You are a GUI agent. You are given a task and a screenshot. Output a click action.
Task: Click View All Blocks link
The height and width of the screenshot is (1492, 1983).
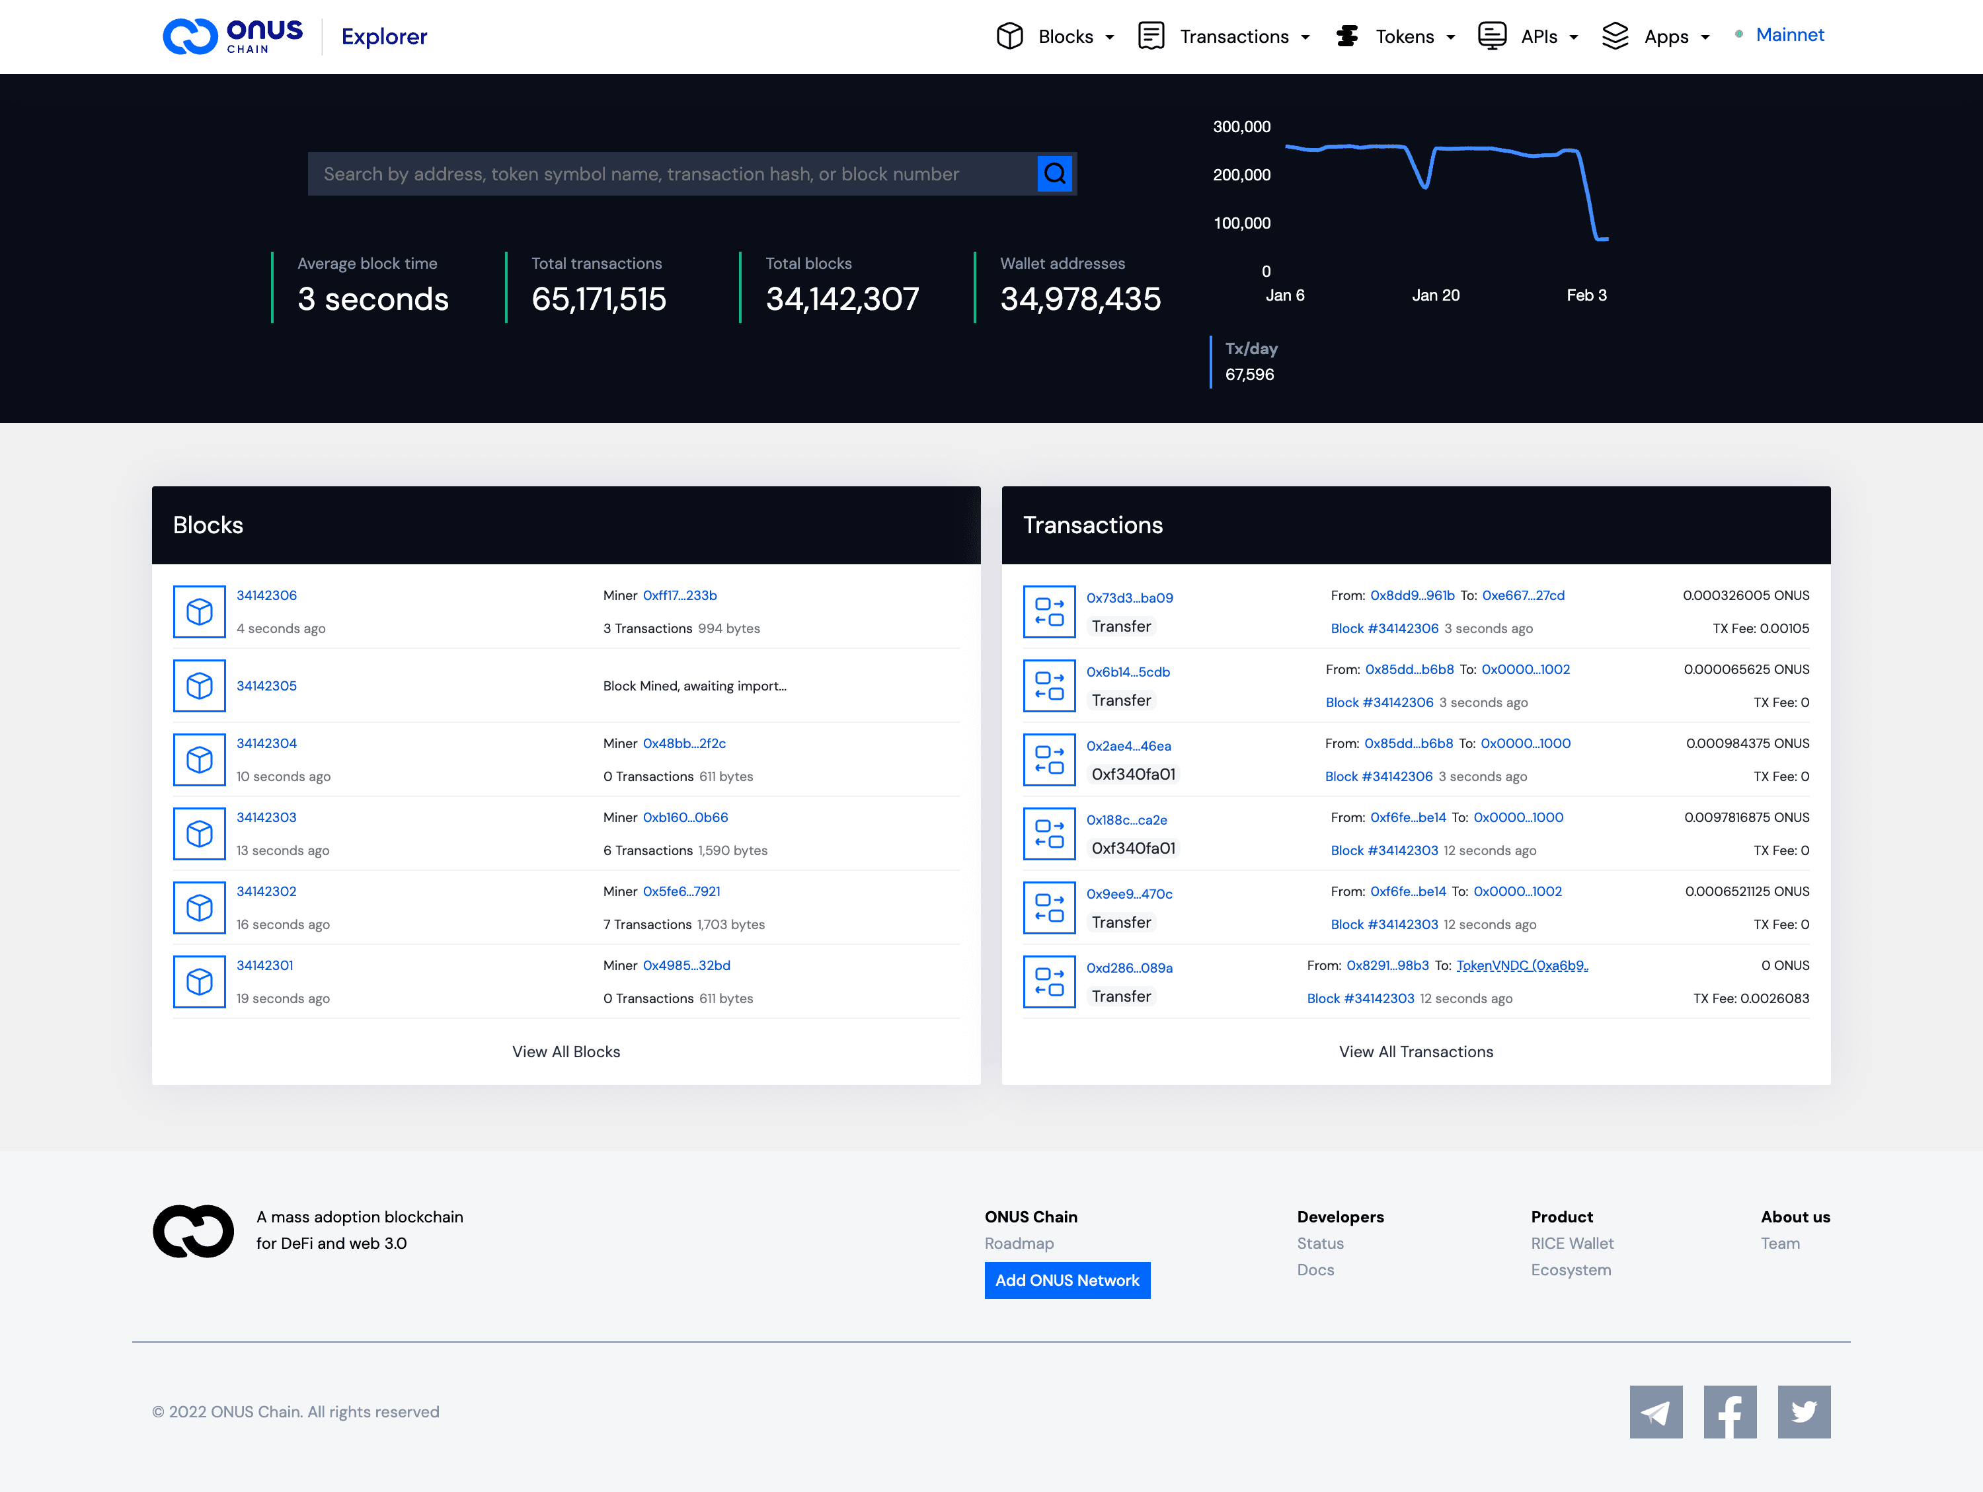tap(566, 1051)
